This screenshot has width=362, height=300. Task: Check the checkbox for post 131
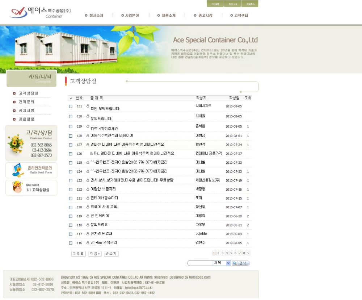[71, 106]
